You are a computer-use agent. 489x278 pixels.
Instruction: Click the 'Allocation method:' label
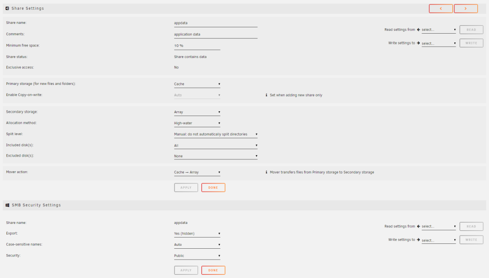[x=21, y=123]
